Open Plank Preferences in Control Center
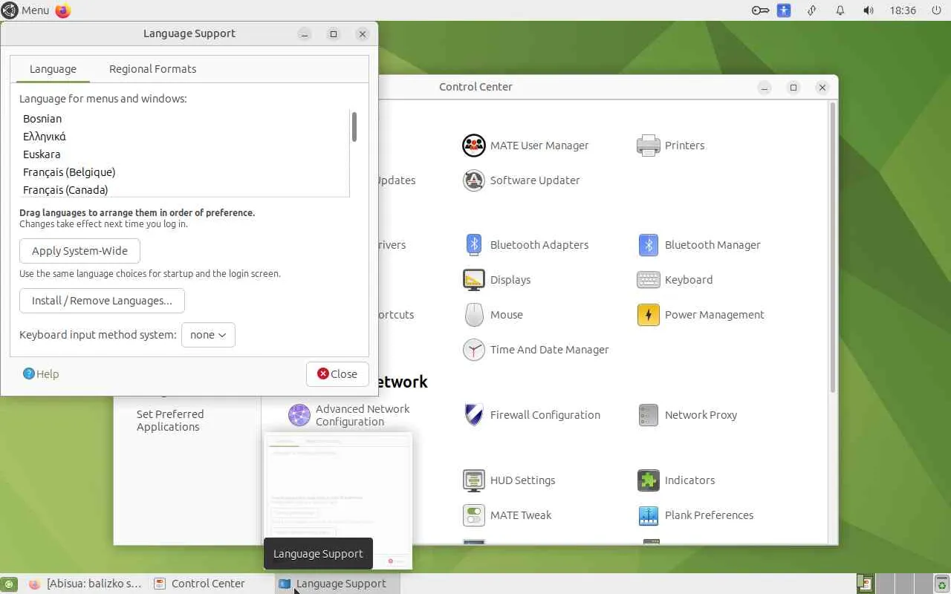The width and height of the screenshot is (951, 594). pyautogui.click(x=695, y=515)
